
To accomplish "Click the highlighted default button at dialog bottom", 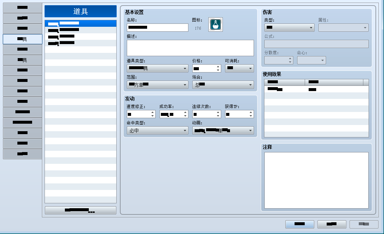I will click(300, 224).
